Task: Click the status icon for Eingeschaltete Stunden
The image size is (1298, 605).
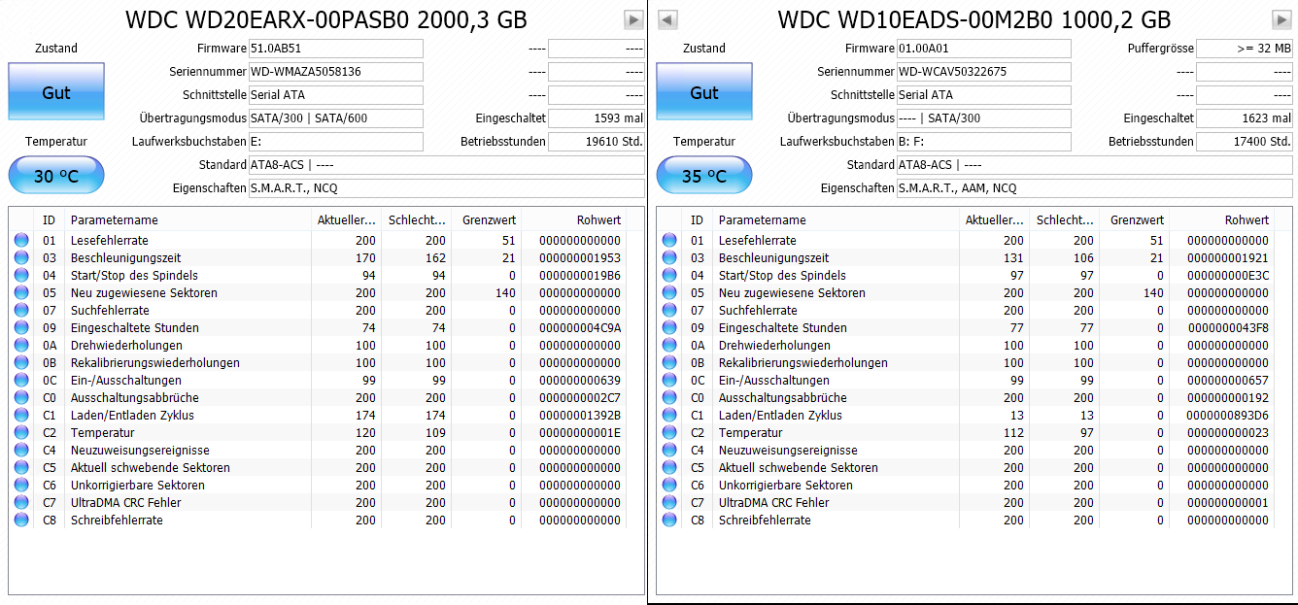Action: [x=22, y=327]
